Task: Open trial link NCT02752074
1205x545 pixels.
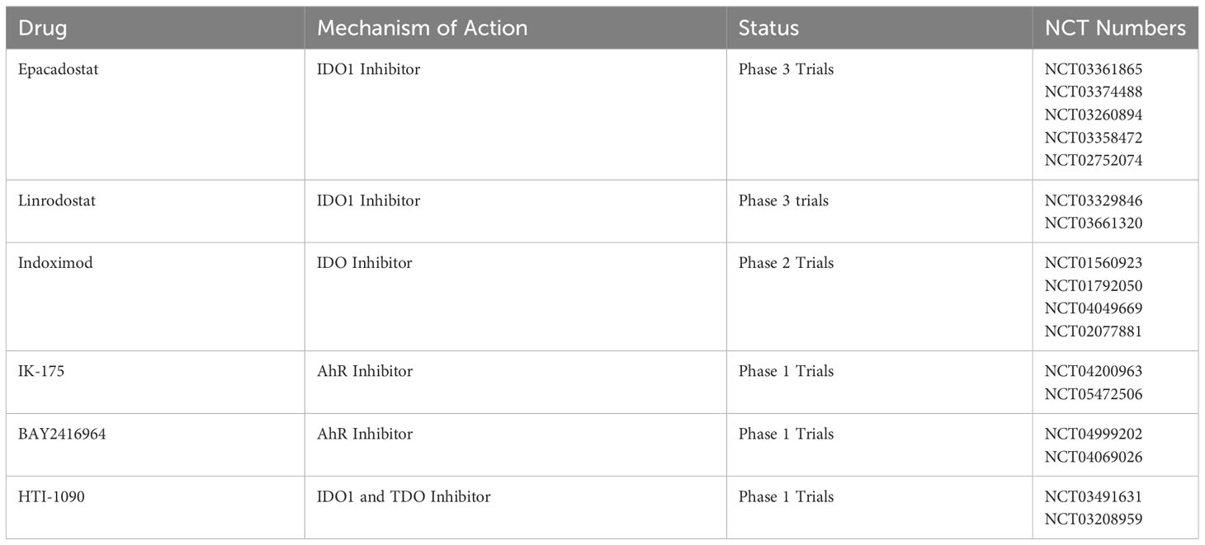Action: (x=1094, y=161)
